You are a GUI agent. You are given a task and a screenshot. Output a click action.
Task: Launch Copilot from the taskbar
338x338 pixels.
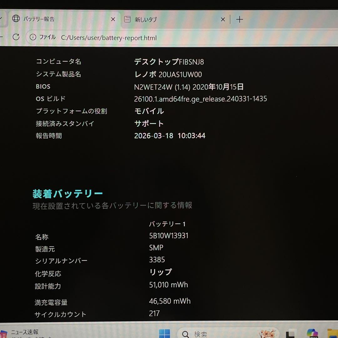click(x=312, y=334)
